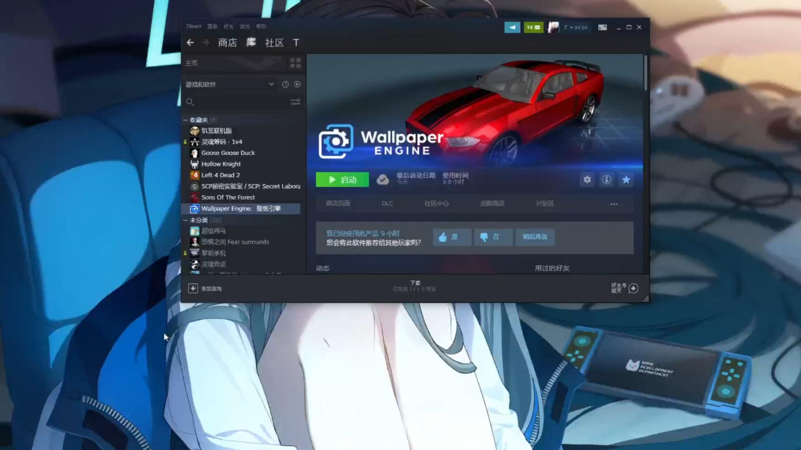The image size is (801, 450).
Task: Click the favorite star for Wallpaper Engine
Action: point(626,180)
